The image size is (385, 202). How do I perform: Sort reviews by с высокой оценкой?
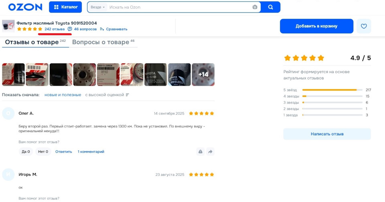(x=104, y=95)
